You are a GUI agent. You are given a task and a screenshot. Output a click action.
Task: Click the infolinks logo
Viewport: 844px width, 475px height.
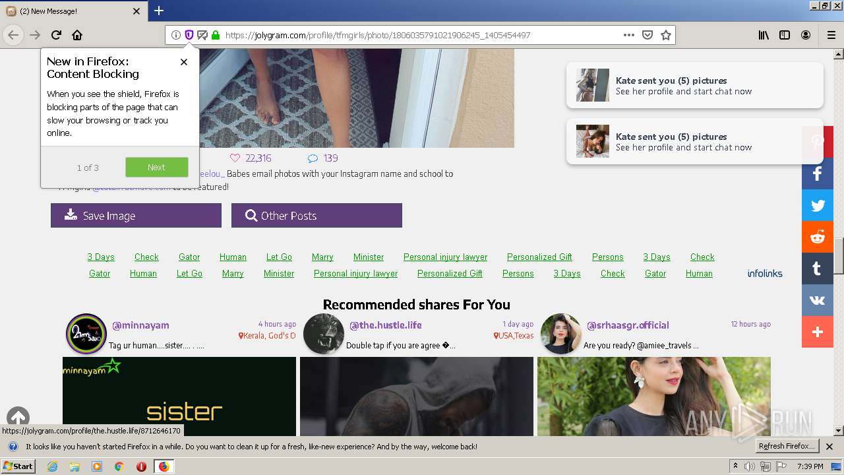765,273
